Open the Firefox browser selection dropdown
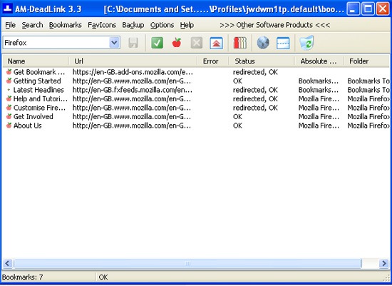This screenshot has width=392, height=286. pyautogui.click(x=114, y=43)
